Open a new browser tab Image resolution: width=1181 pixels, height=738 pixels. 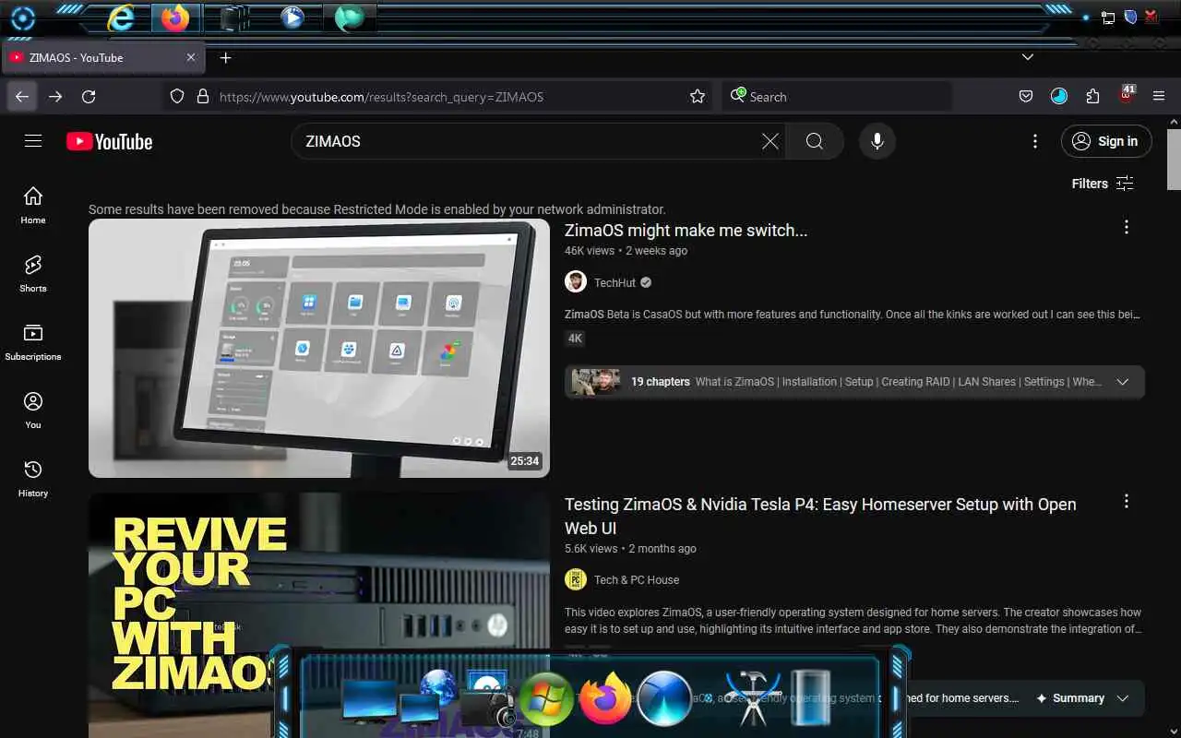pyautogui.click(x=225, y=57)
